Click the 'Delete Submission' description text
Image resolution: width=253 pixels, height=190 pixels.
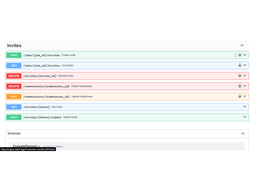tap(82, 86)
